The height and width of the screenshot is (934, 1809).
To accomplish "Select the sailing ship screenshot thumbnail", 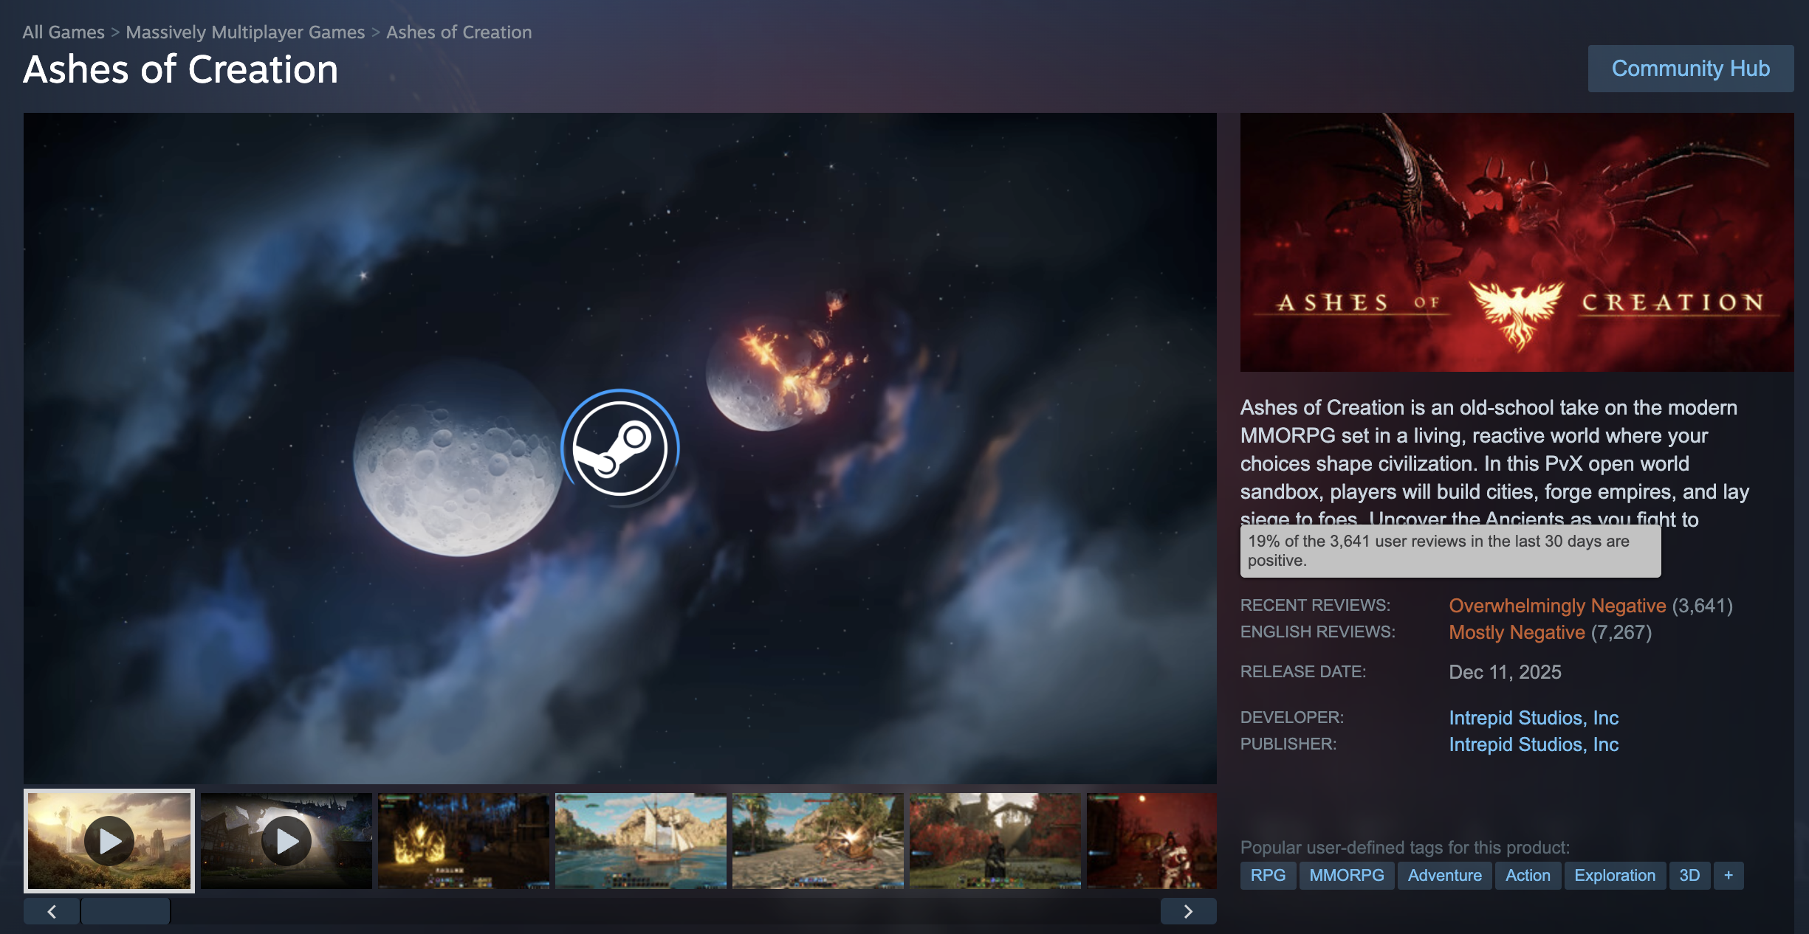I will (640, 840).
